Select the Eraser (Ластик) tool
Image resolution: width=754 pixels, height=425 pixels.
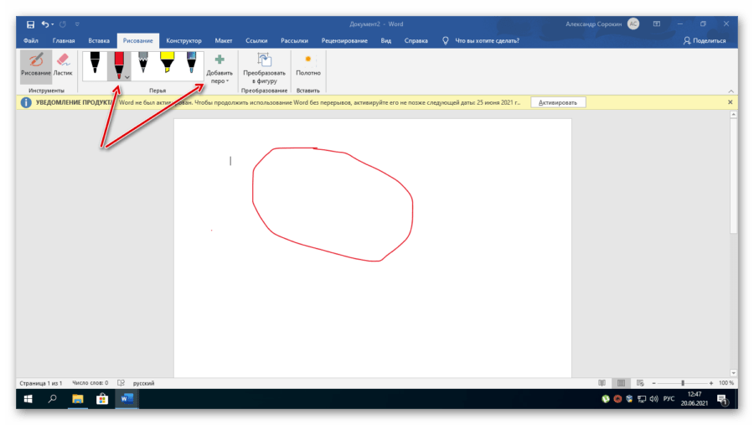click(x=64, y=65)
